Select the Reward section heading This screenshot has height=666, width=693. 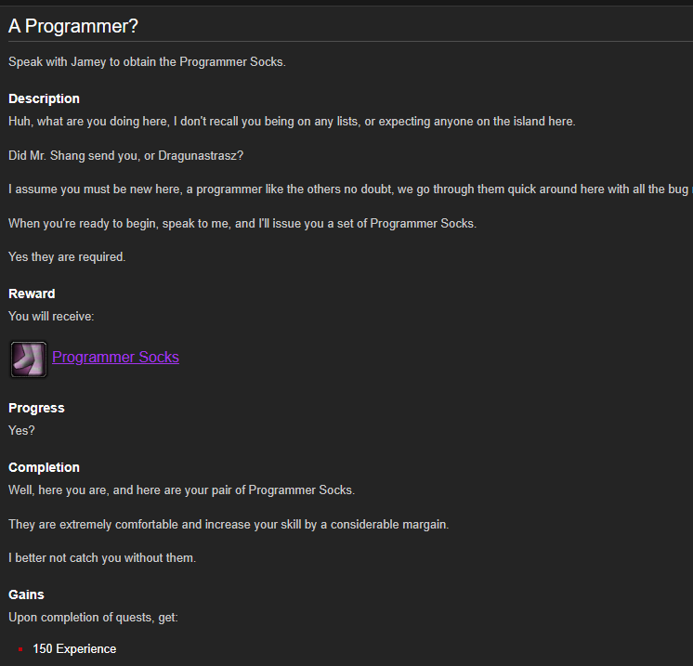32,294
